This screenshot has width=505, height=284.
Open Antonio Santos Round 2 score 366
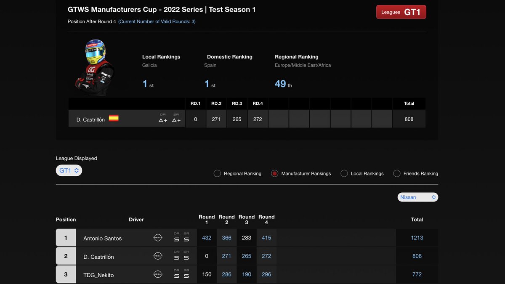click(227, 238)
